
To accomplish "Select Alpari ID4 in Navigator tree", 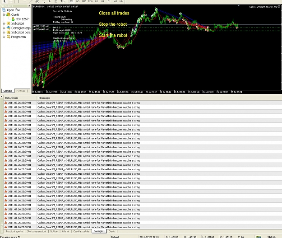I will (13, 10).
